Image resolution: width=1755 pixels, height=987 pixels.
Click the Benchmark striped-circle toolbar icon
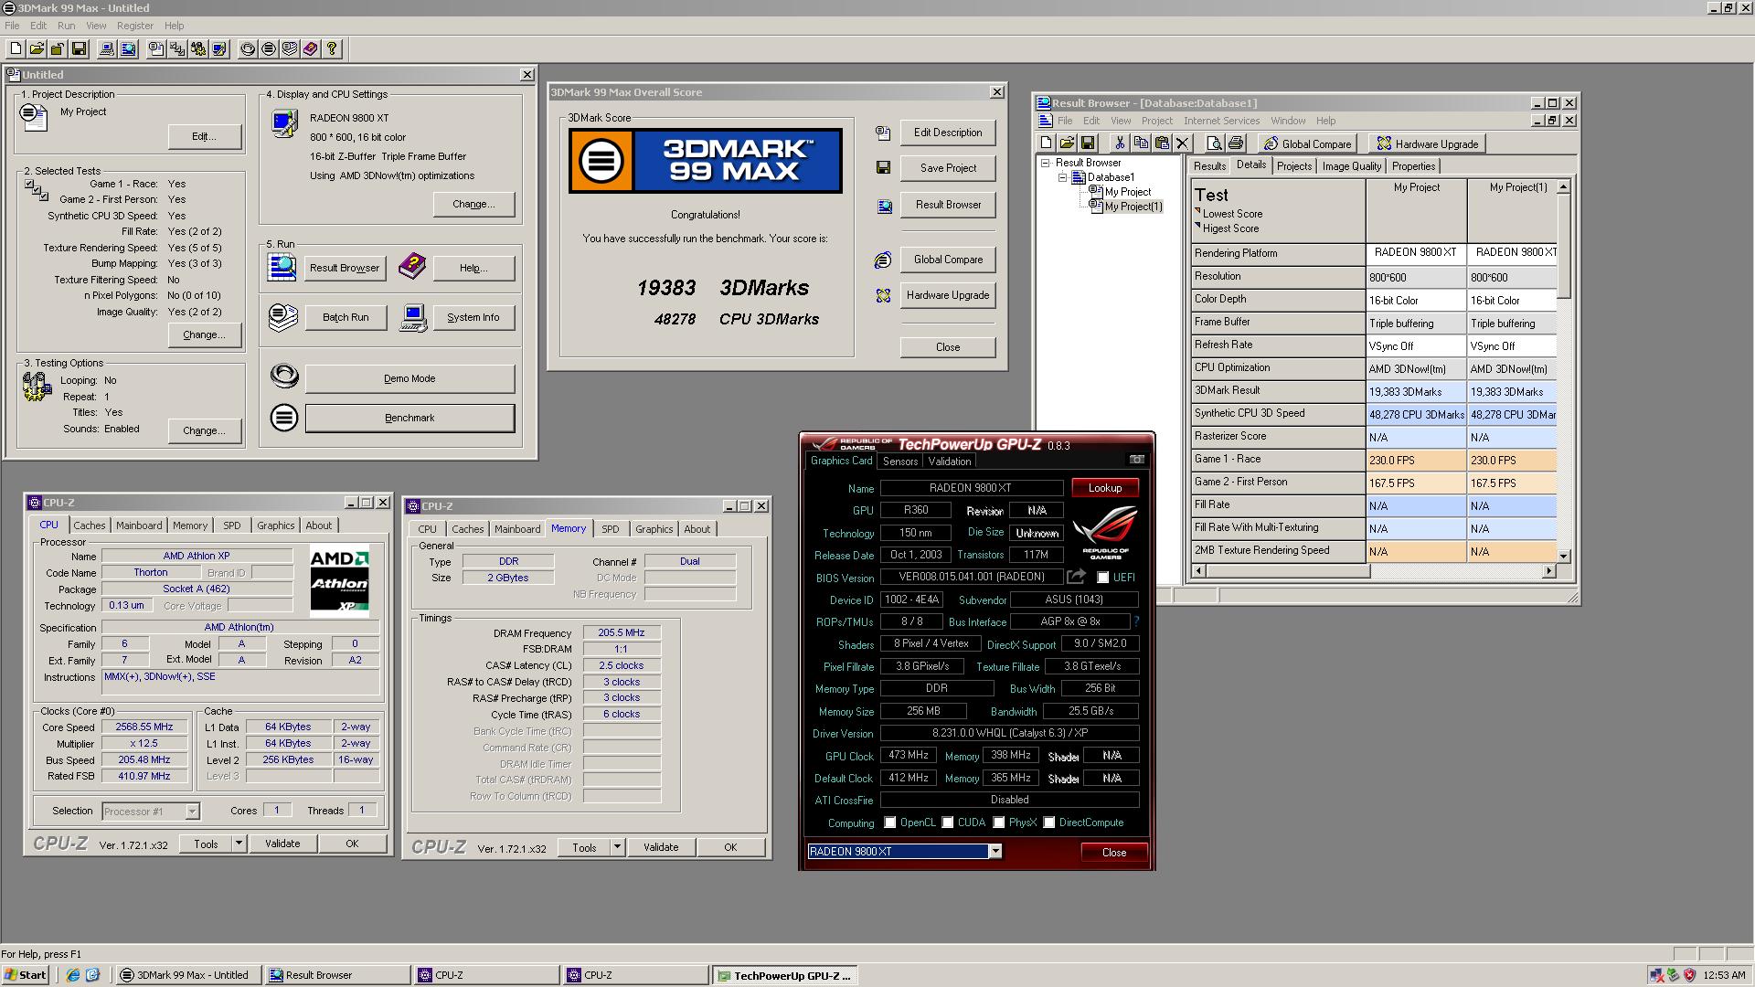coord(269,49)
